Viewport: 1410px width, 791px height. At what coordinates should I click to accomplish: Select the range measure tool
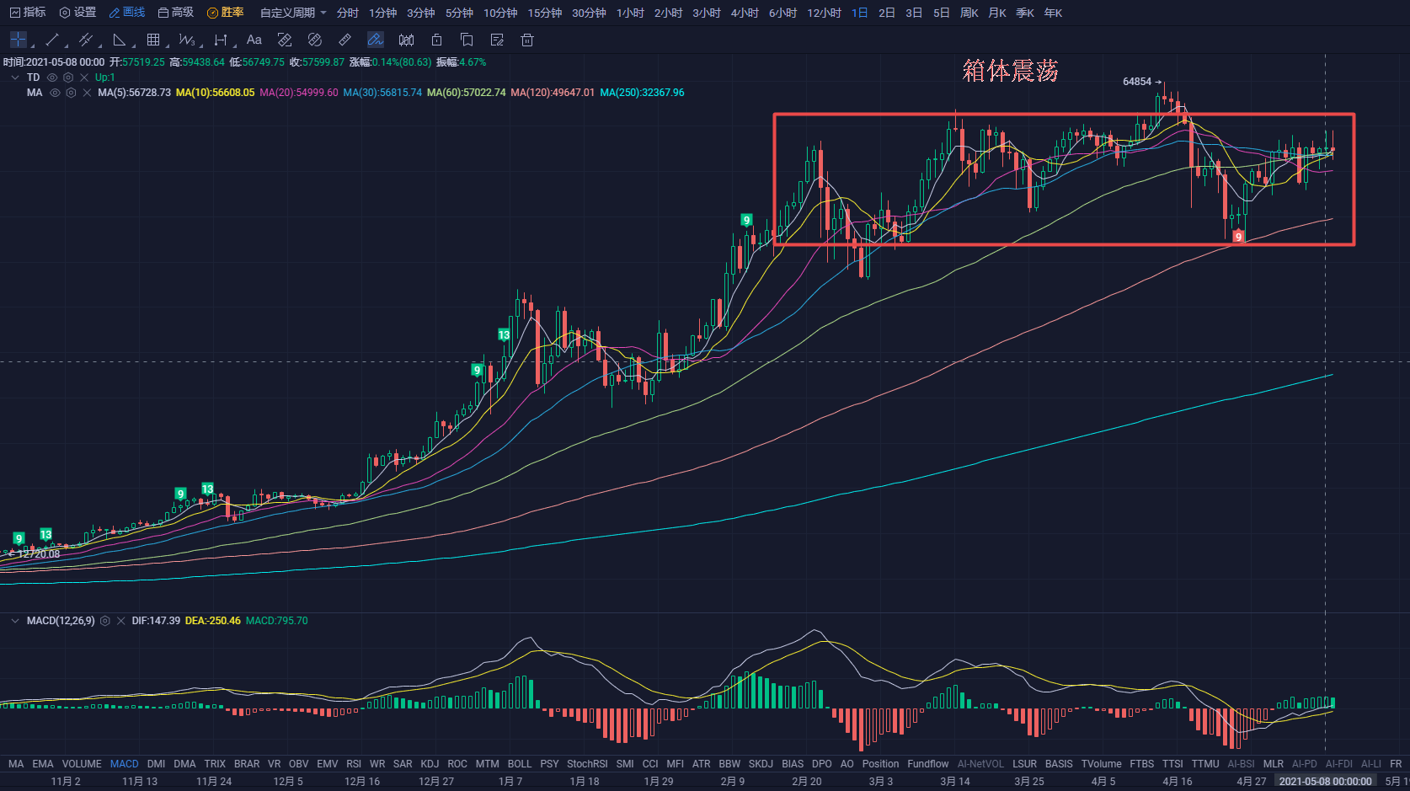[221, 40]
